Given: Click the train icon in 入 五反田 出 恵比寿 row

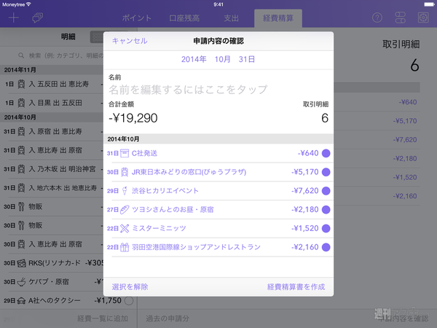Looking at the screenshot, I should tap(21, 84).
